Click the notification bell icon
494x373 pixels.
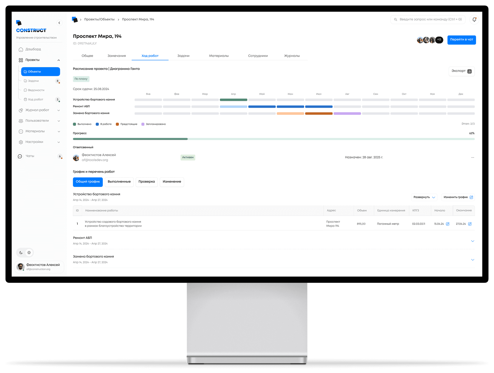474,20
